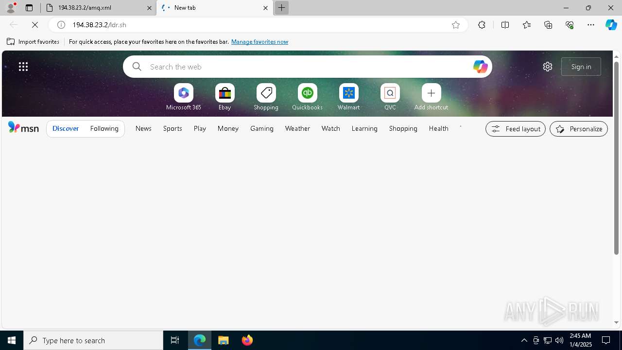Click the page vertical scrollbar thumb

pyautogui.click(x=617, y=158)
